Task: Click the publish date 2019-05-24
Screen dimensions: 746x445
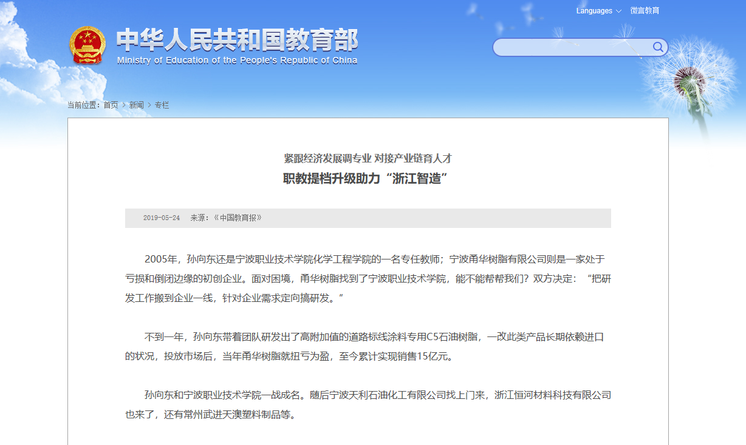Action: point(162,218)
